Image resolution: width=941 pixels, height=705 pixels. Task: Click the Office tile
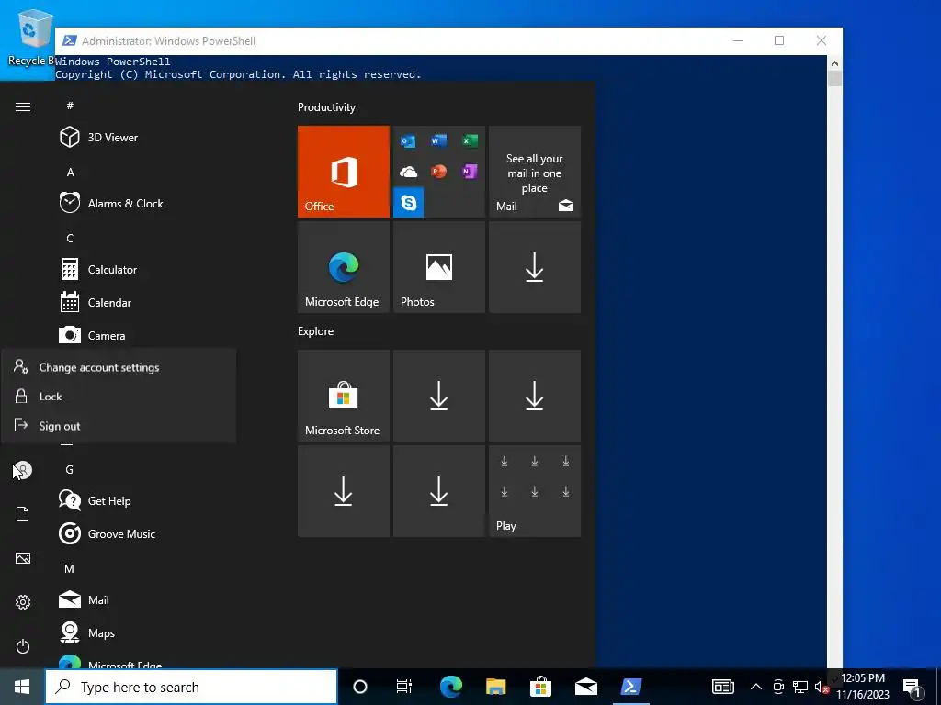coord(344,172)
